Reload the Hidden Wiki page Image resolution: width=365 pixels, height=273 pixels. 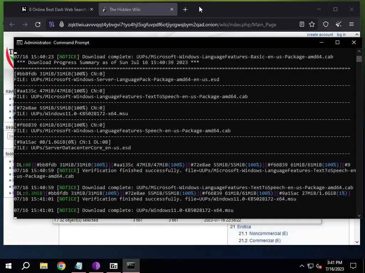[38, 25]
